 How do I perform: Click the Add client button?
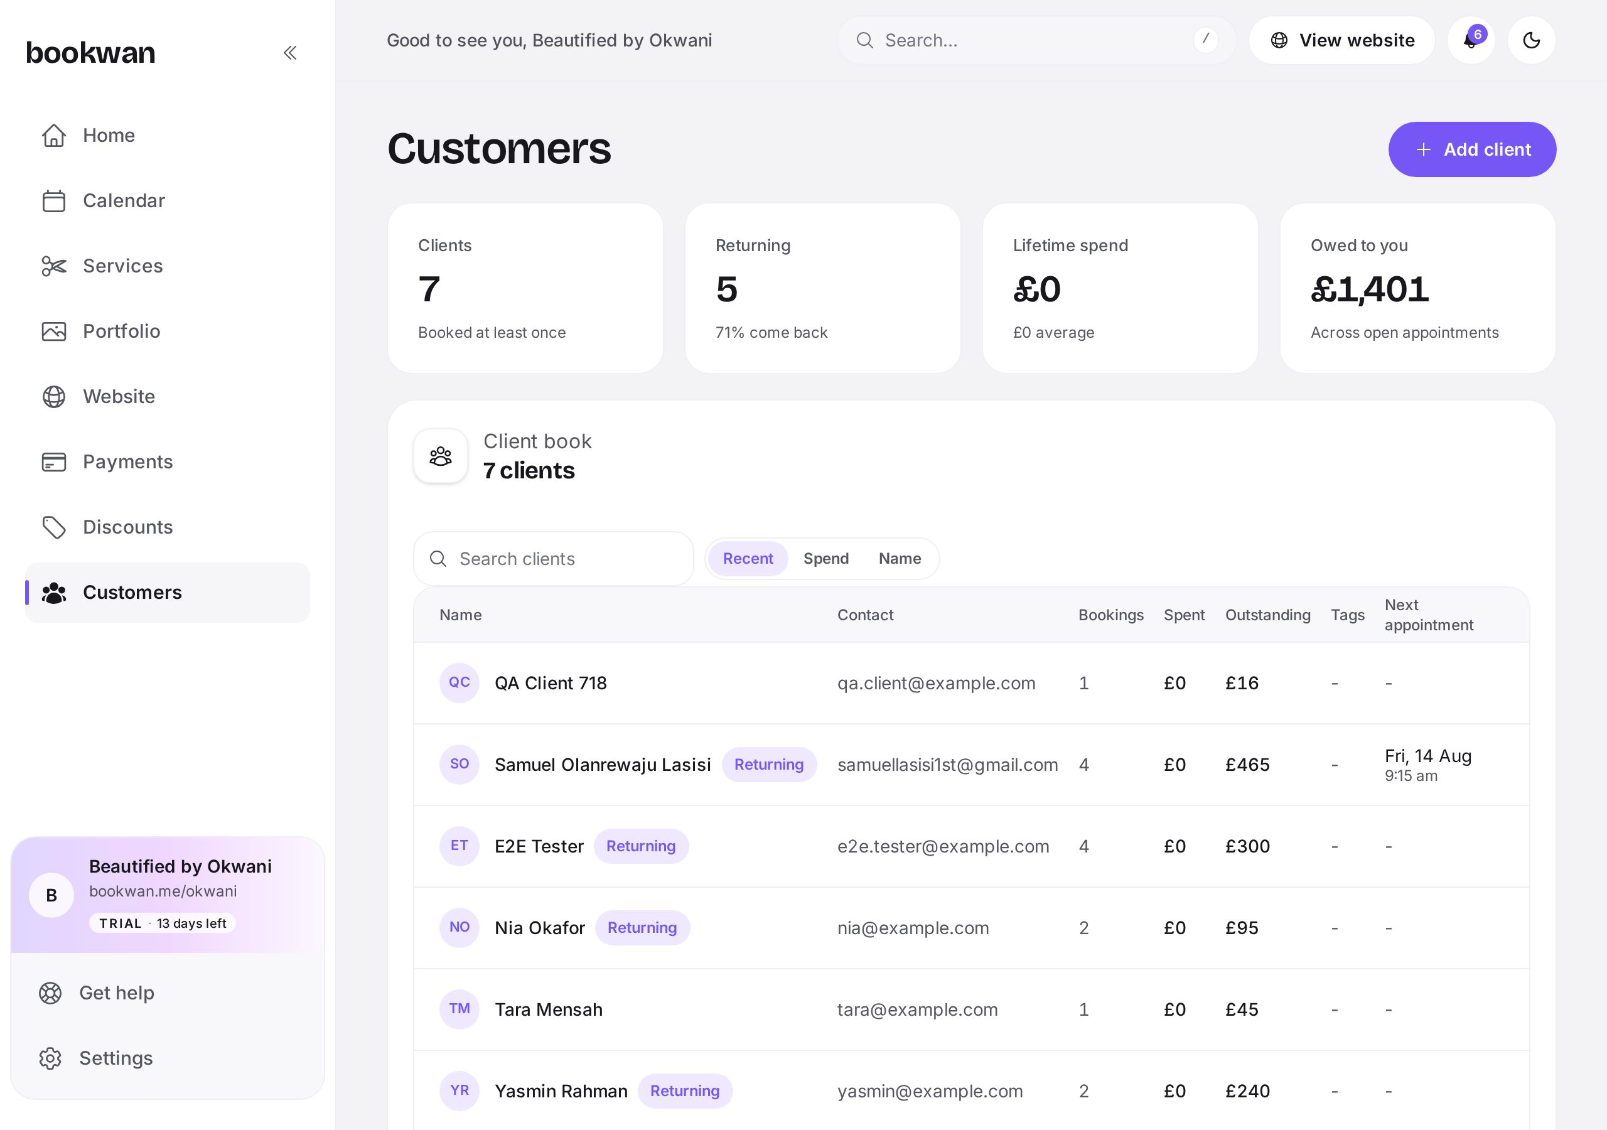(1472, 149)
